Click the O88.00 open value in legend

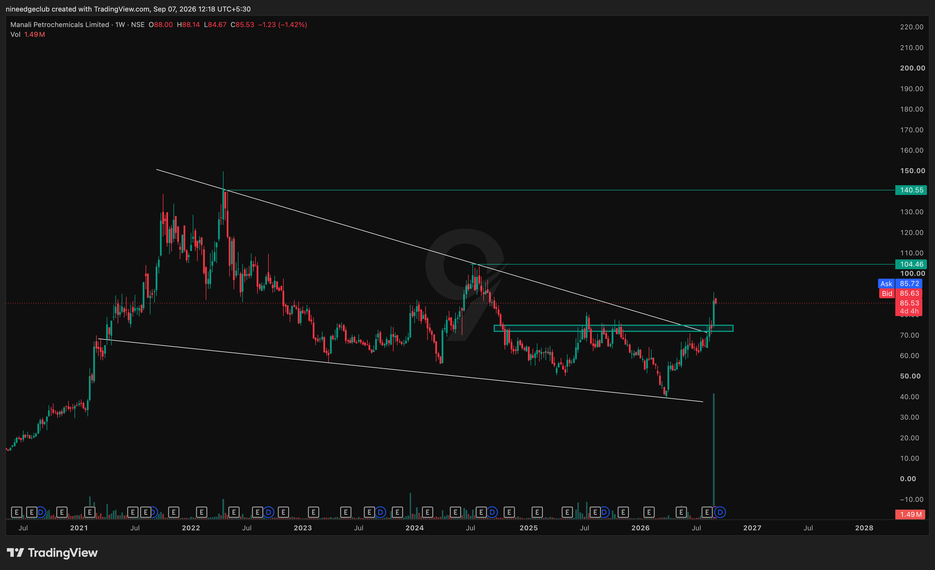tap(161, 25)
